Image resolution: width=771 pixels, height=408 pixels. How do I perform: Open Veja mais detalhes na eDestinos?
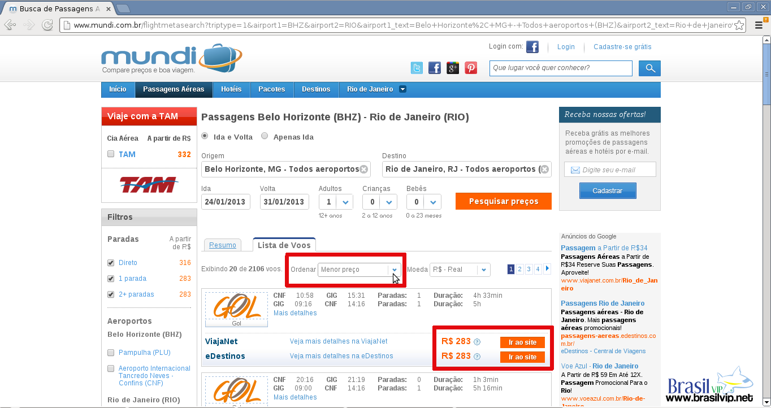[x=341, y=356]
